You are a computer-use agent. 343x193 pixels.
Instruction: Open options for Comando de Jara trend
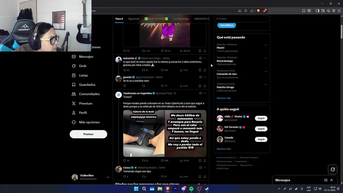pyautogui.click(x=266, y=71)
